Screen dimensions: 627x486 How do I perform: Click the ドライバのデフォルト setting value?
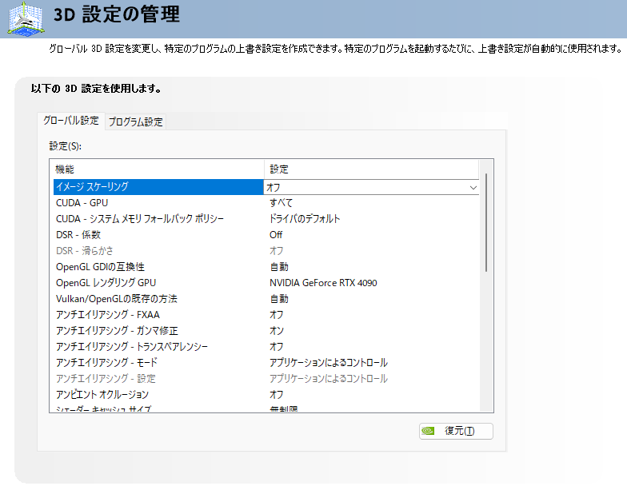[x=305, y=219]
